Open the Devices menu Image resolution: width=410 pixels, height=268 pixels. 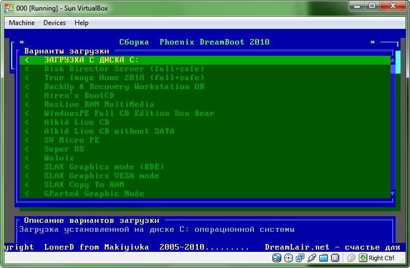54,23
